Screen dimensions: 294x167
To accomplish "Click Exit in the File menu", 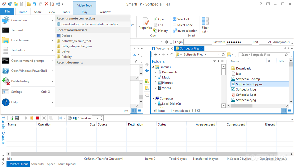I will (126, 111).
